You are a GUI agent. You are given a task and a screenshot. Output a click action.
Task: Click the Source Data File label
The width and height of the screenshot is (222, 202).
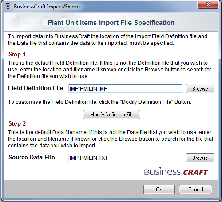click(32, 157)
